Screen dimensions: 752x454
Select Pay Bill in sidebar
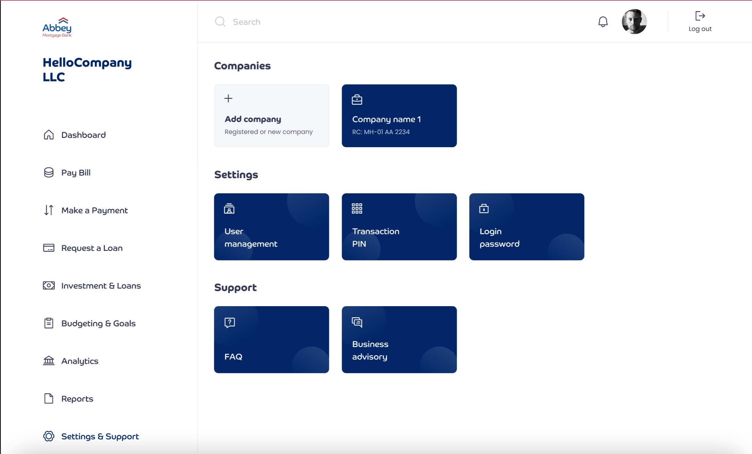76,173
